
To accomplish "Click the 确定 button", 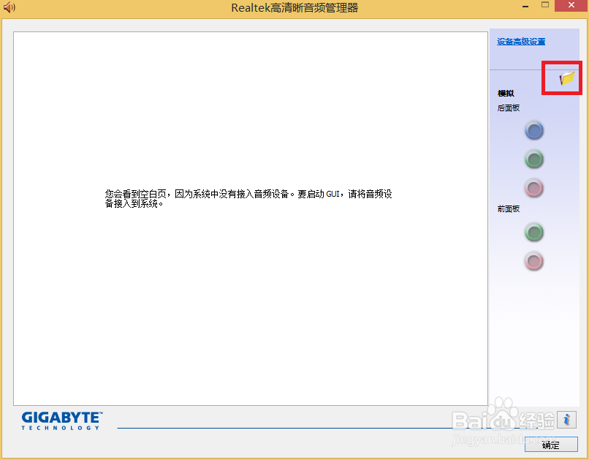I will point(551,445).
